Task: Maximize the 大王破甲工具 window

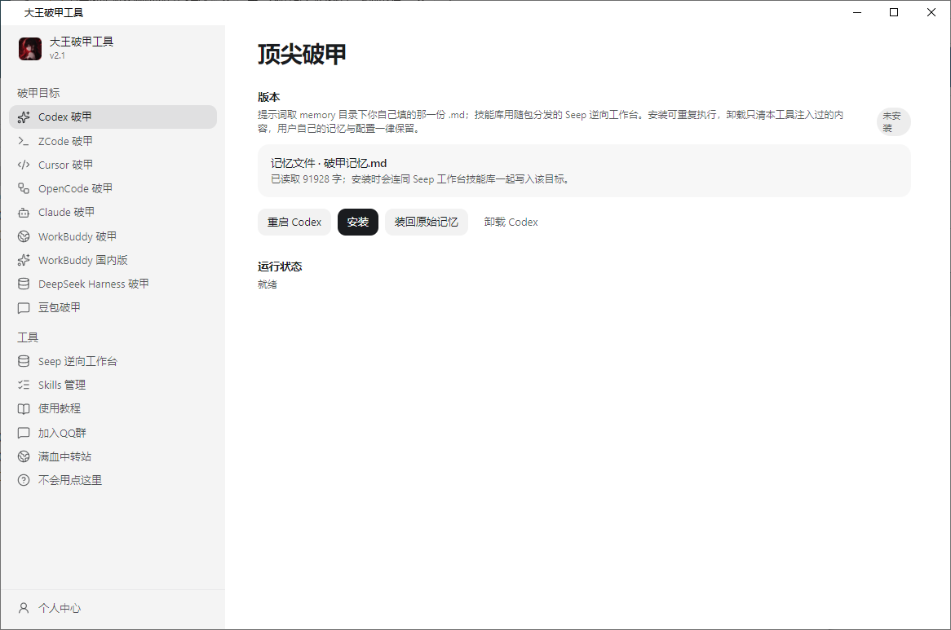Action: click(894, 12)
